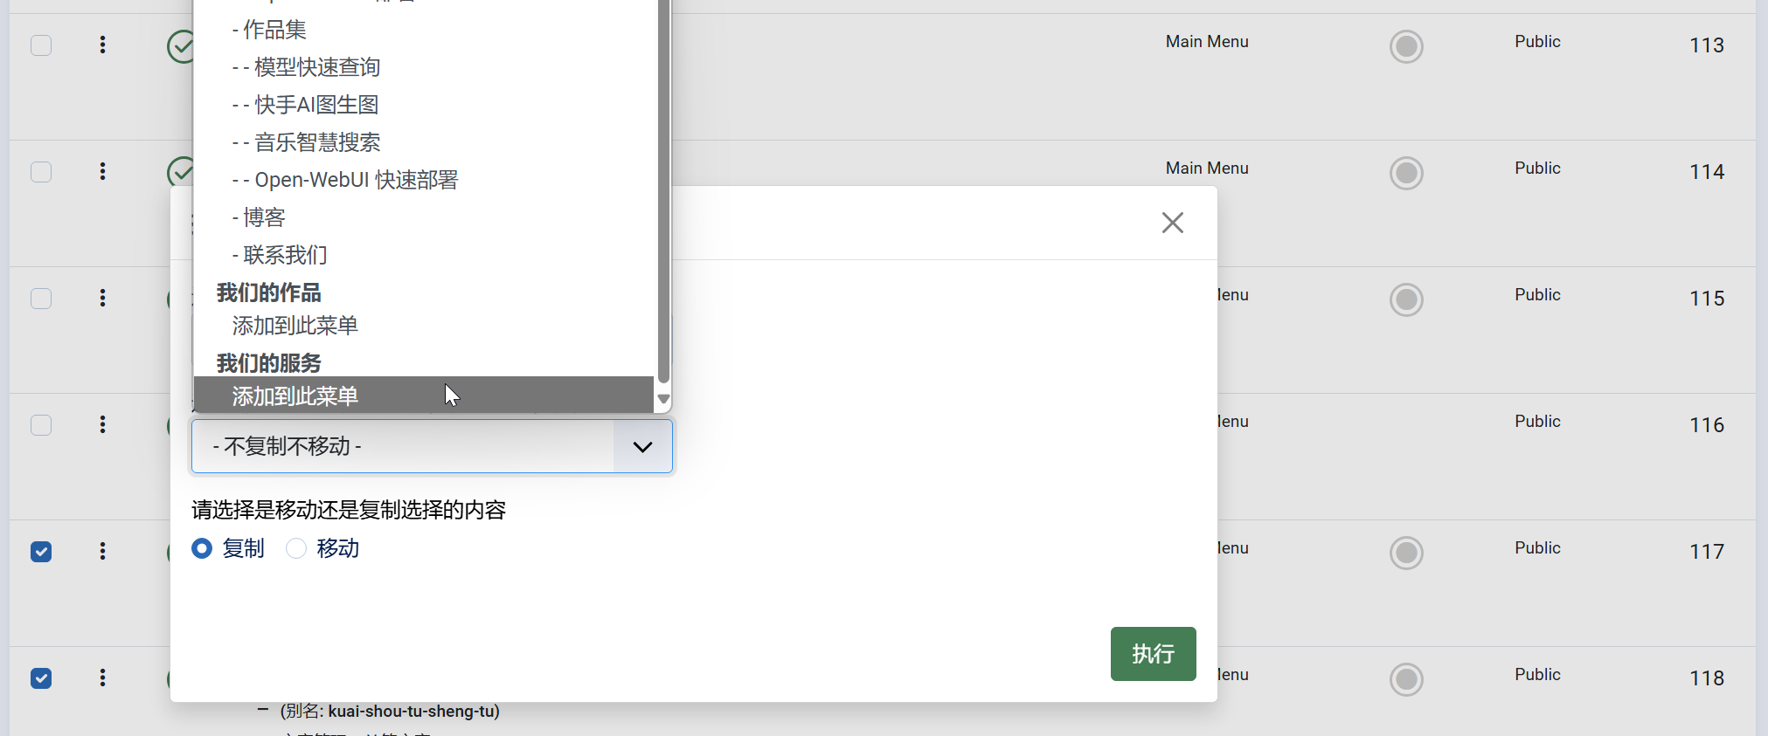Uncheck the checkbox for row 117
1768x736 pixels.
click(41, 552)
